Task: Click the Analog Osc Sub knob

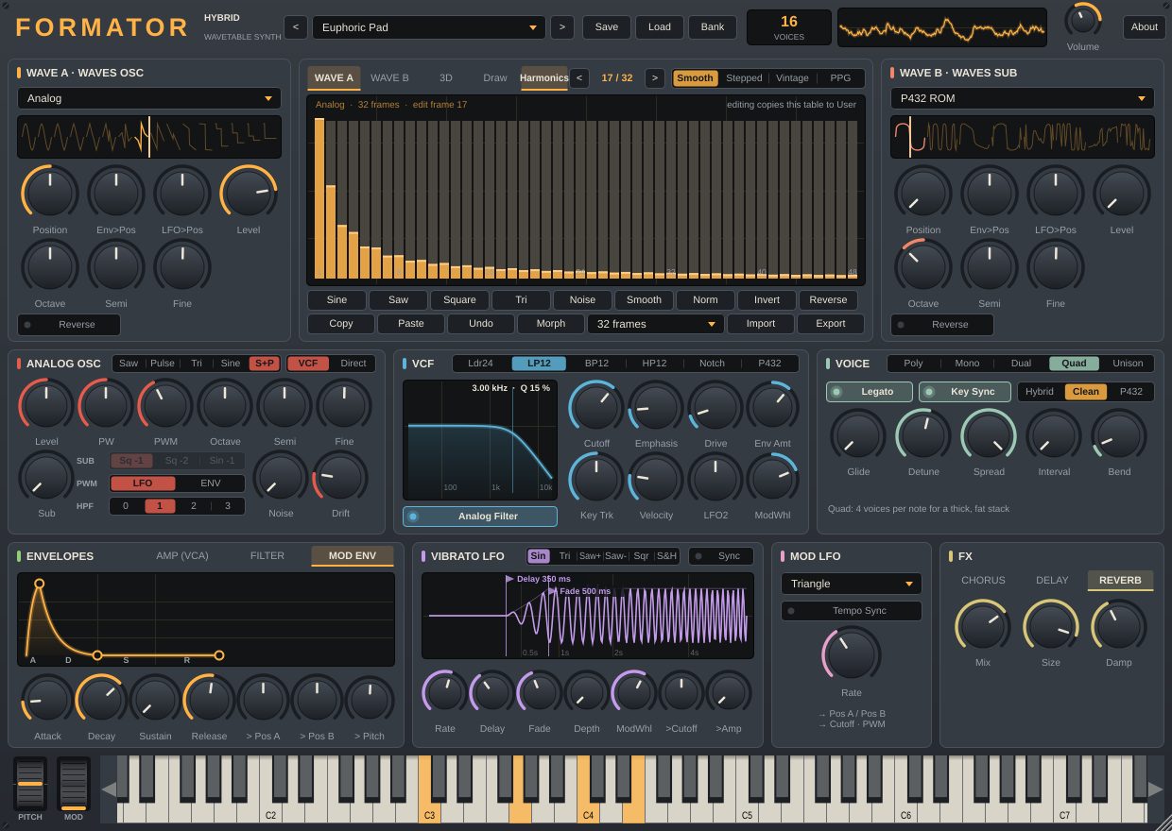Action: pos(46,477)
